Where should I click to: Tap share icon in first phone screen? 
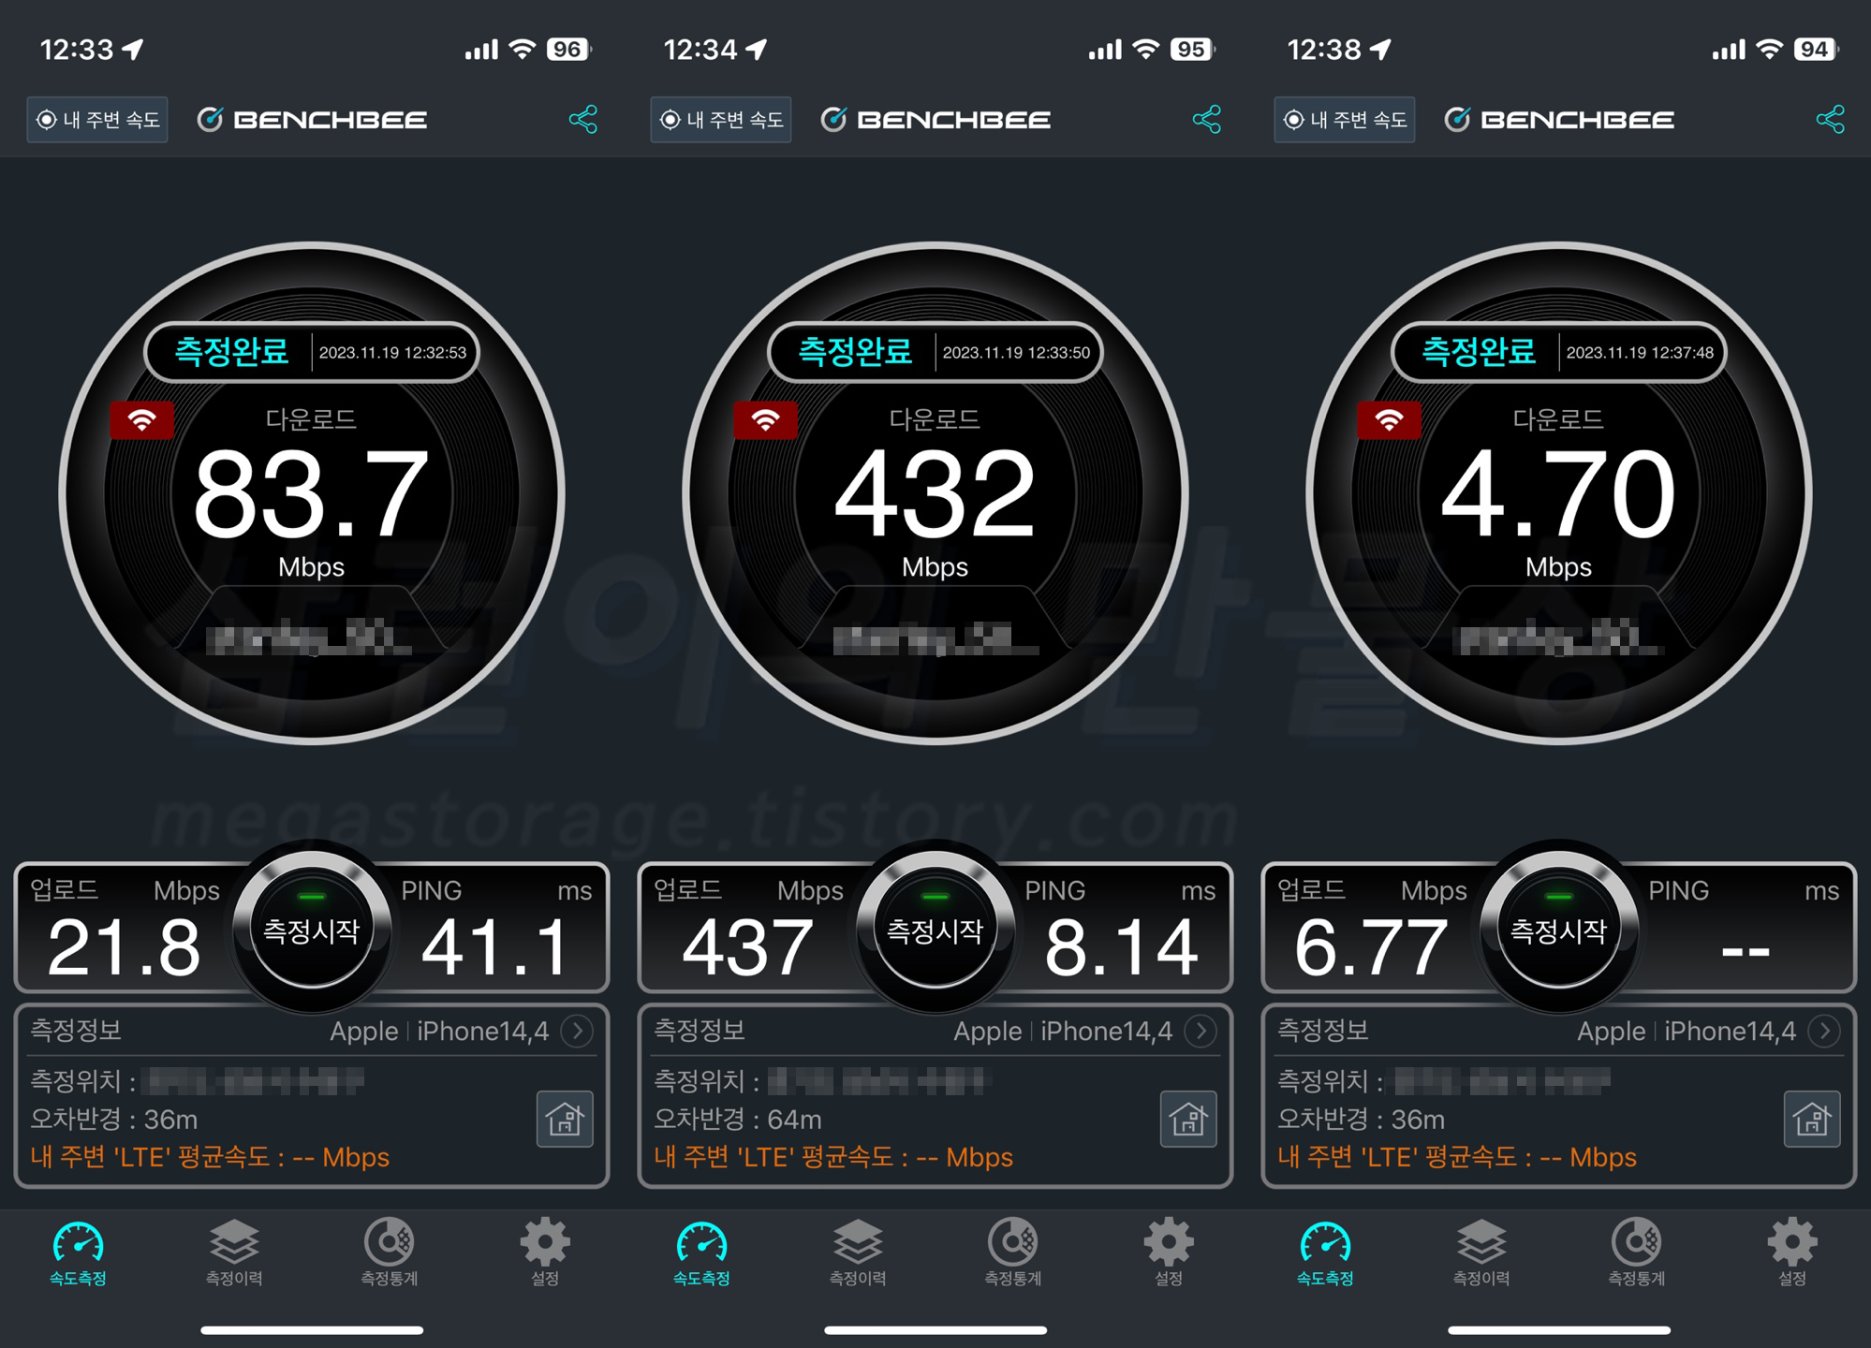tap(582, 120)
